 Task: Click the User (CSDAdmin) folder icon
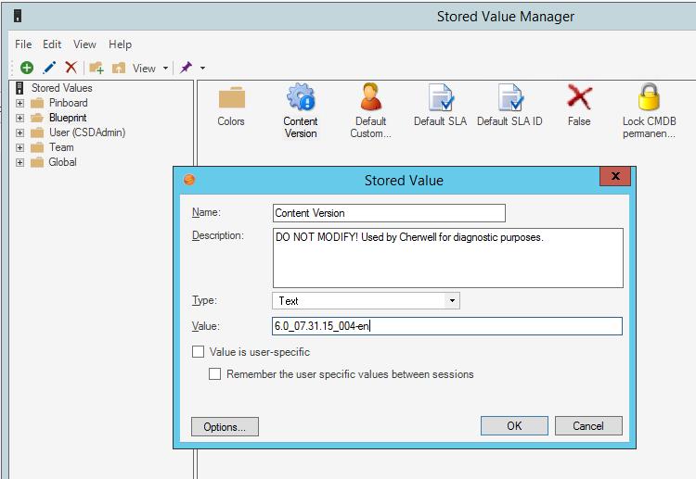pyautogui.click(x=37, y=132)
